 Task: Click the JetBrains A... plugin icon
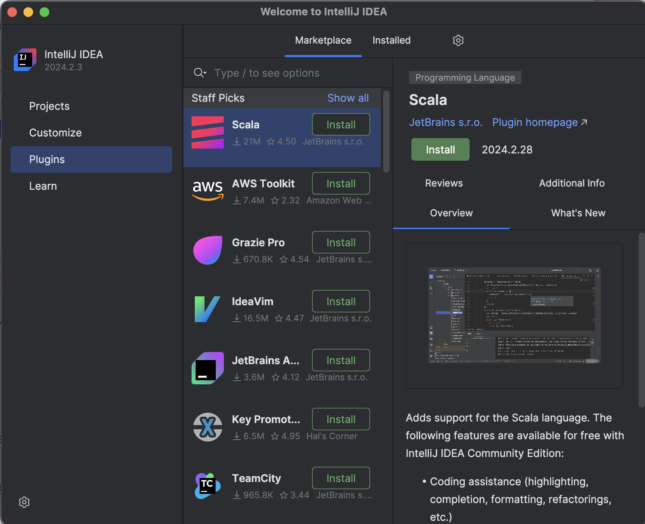tap(207, 368)
